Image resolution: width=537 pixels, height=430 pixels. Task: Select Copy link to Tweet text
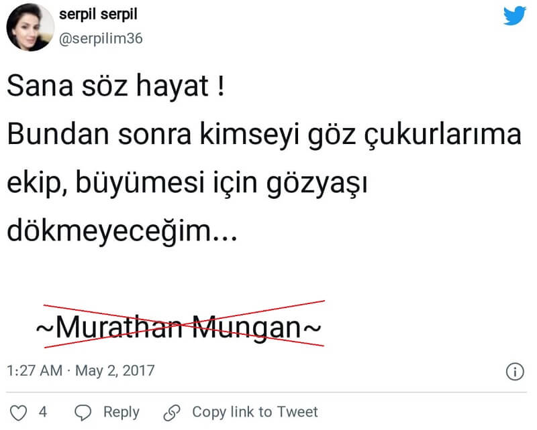point(255,412)
